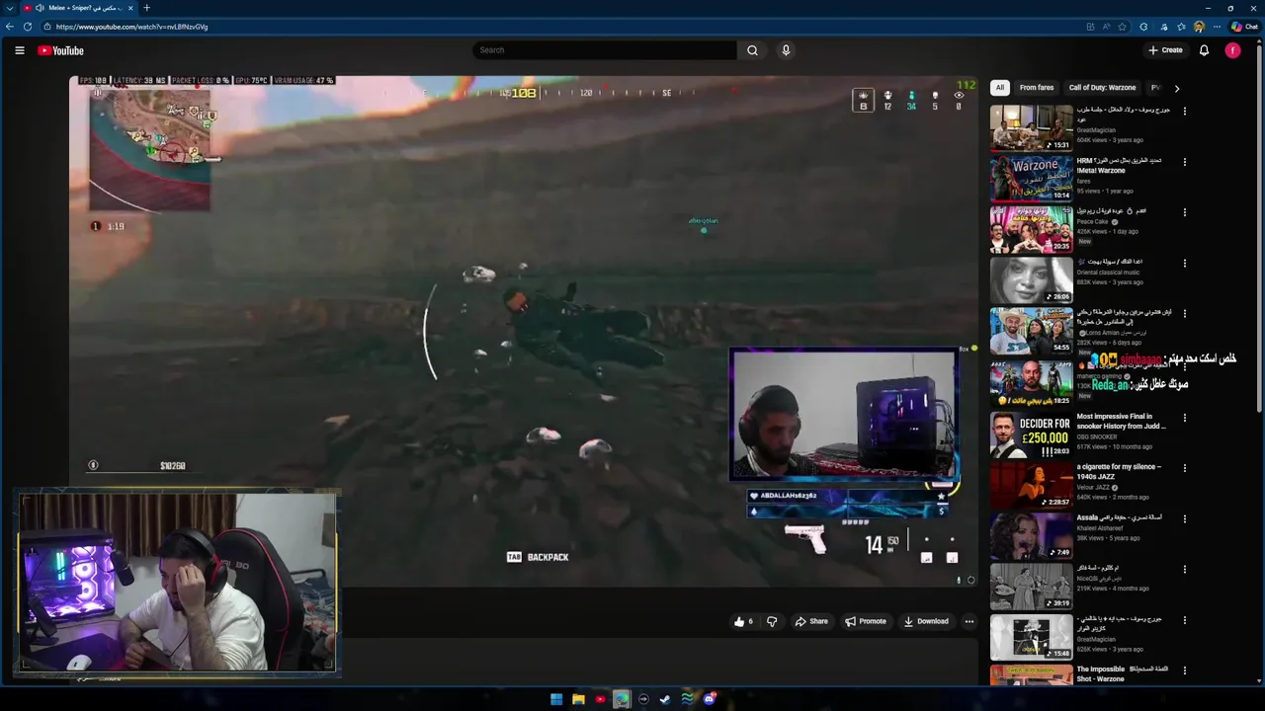
Task: Open the Peace Cake 20:35 thumbnail
Action: (1031, 229)
